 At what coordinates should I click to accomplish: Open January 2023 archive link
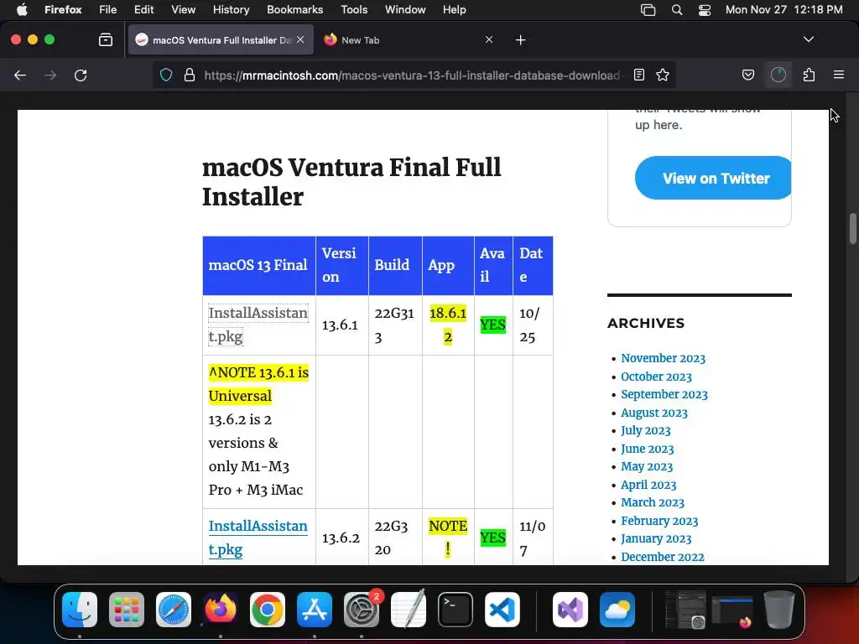[656, 539]
